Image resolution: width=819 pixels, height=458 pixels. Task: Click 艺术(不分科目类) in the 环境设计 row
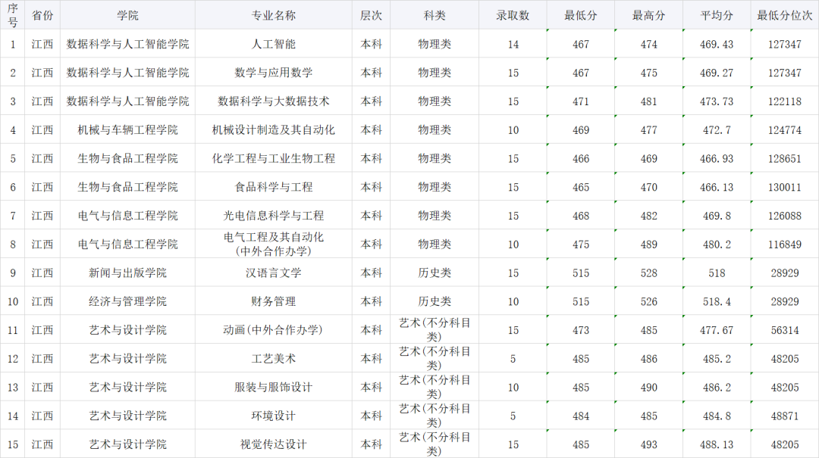tap(434, 416)
